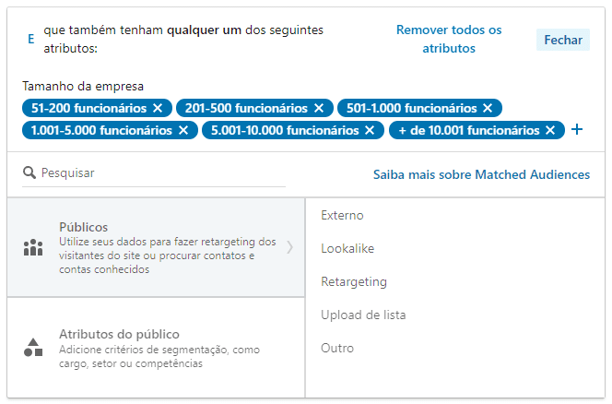Remove the 5.001-10.000 funcionários tag
Screen dimensions: 612x404
pos(370,130)
